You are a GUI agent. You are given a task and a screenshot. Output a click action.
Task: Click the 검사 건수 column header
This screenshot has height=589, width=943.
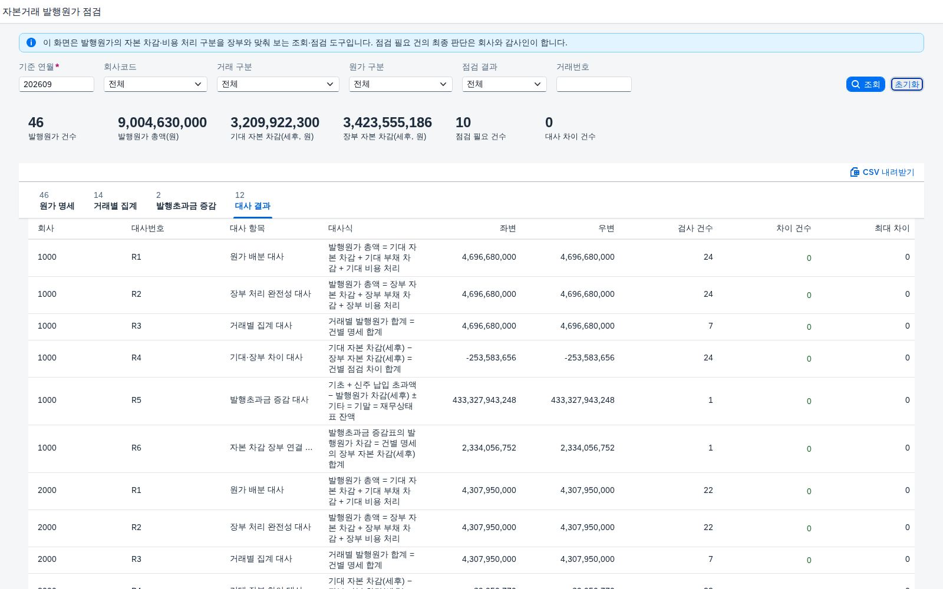pos(695,229)
